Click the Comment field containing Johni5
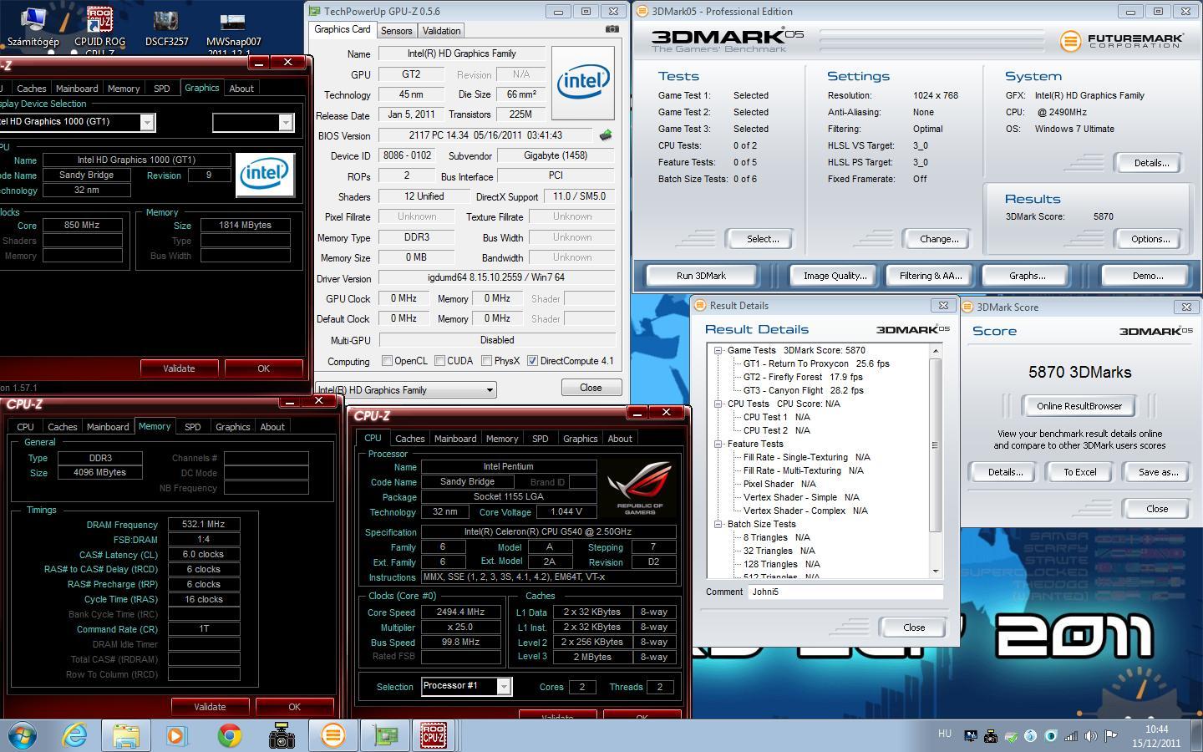1203x752 pixels. coord(845,592)
